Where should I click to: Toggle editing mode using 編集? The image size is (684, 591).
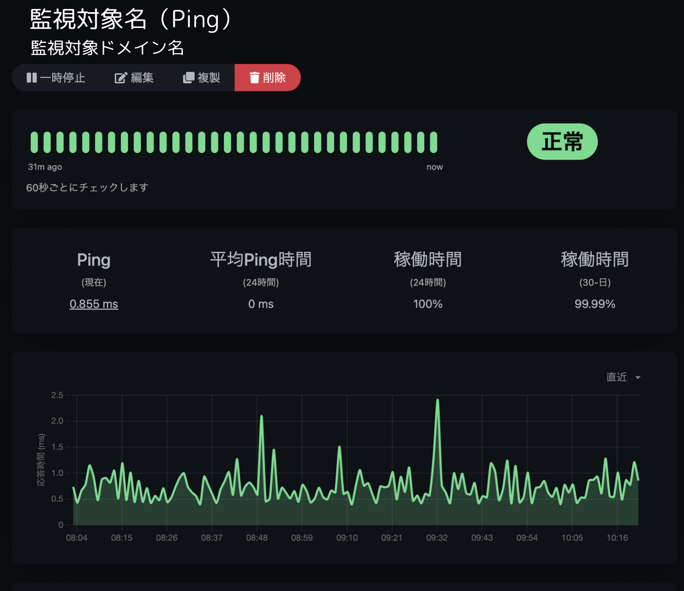[x=134, y=77]
